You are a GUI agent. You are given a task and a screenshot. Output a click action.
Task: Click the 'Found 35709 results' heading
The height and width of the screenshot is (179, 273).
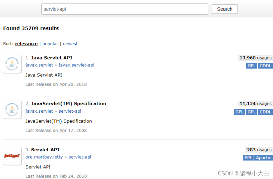click(31, 29)
